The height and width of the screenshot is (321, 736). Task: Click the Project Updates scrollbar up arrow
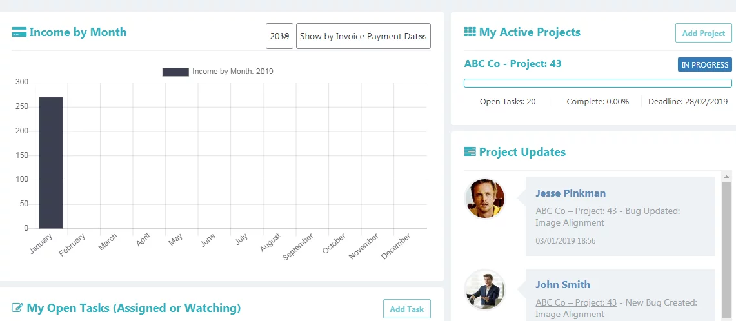pos(726,177)
